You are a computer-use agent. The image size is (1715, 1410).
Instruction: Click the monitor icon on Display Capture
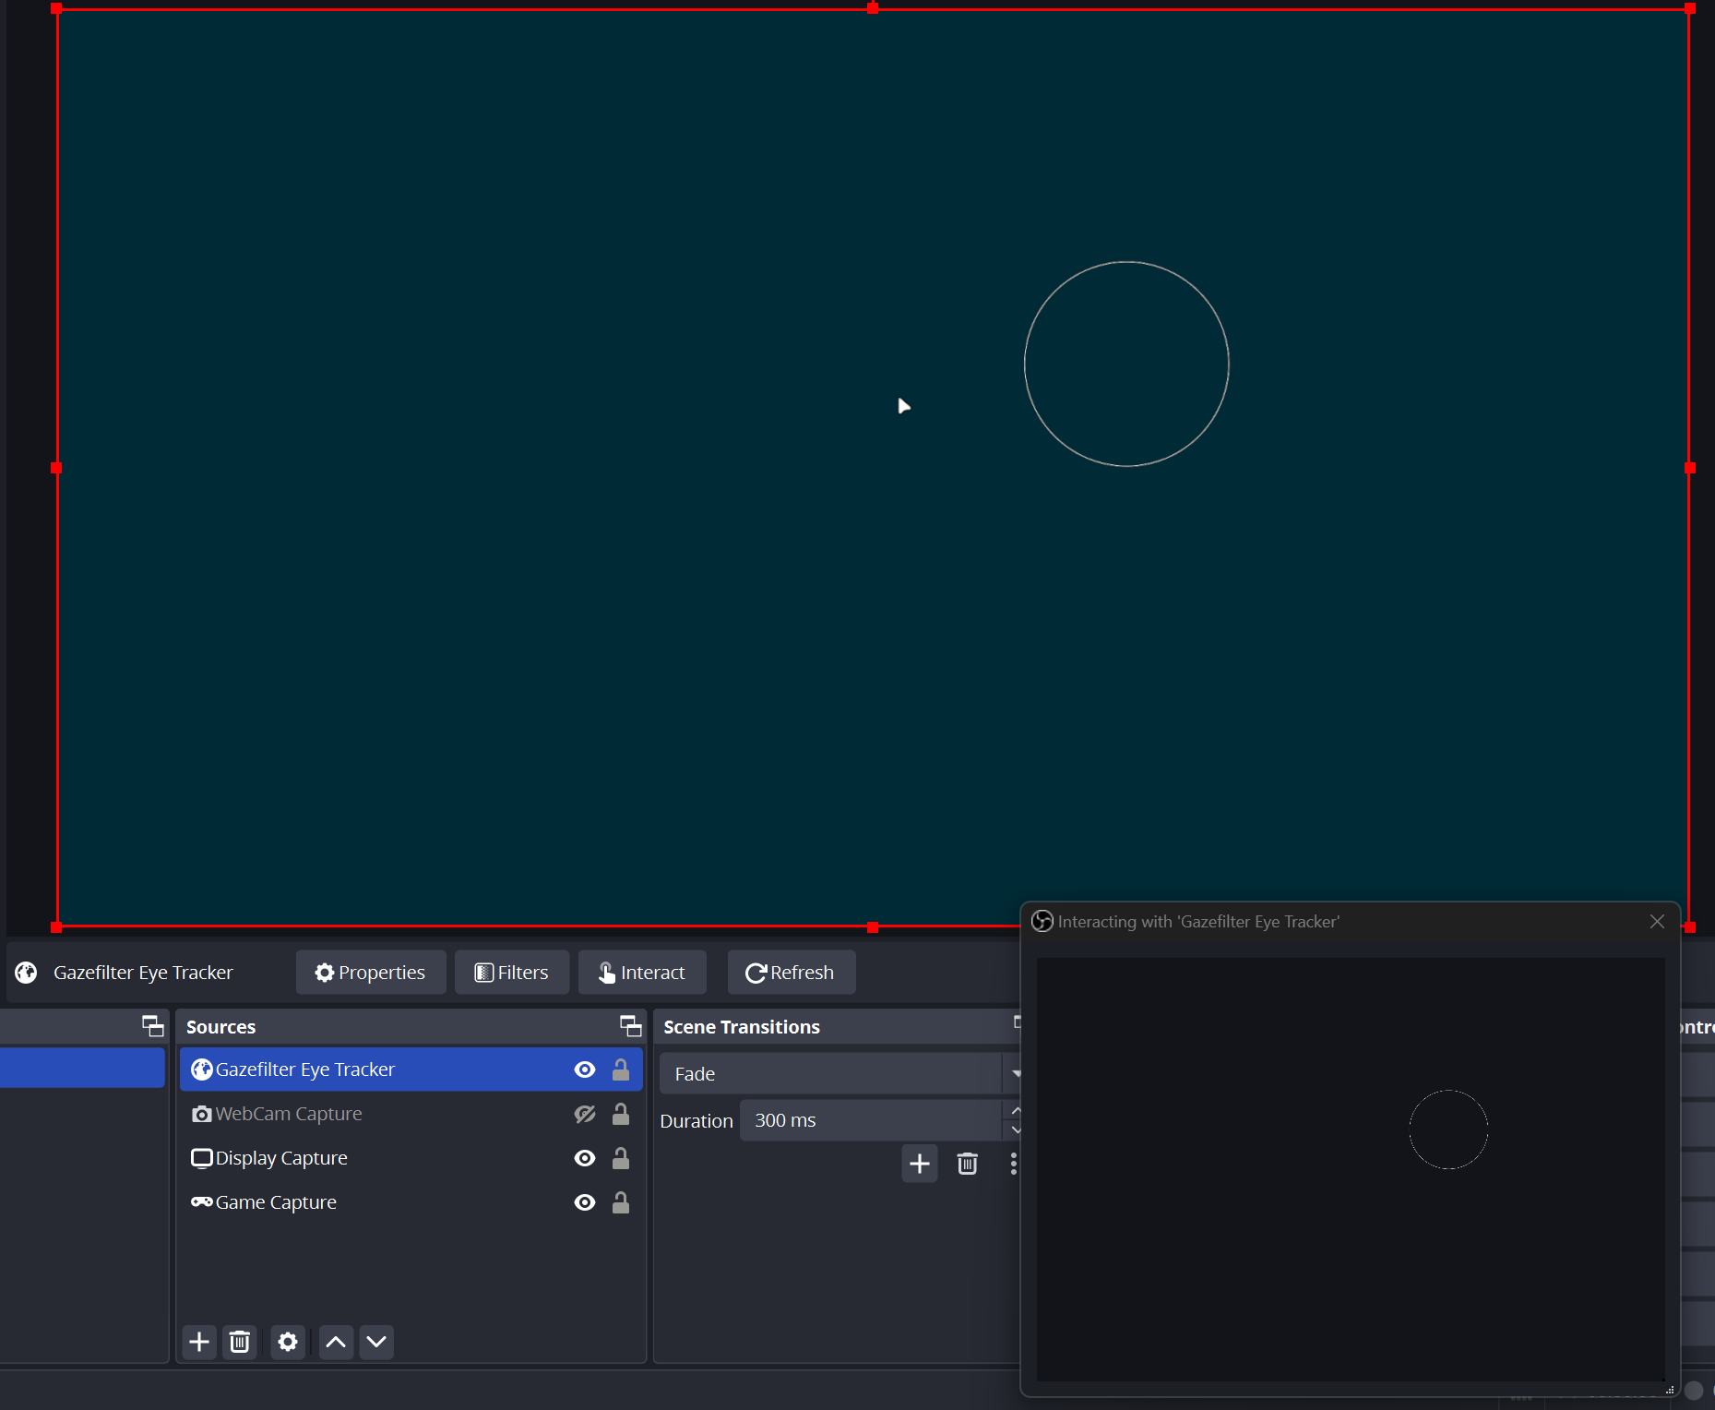click(201, 1158)
